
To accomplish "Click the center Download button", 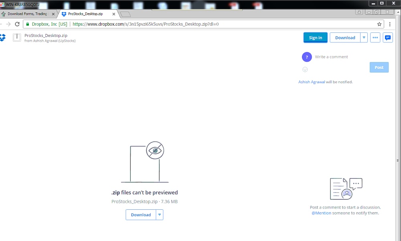I will [x=141, y=215].
